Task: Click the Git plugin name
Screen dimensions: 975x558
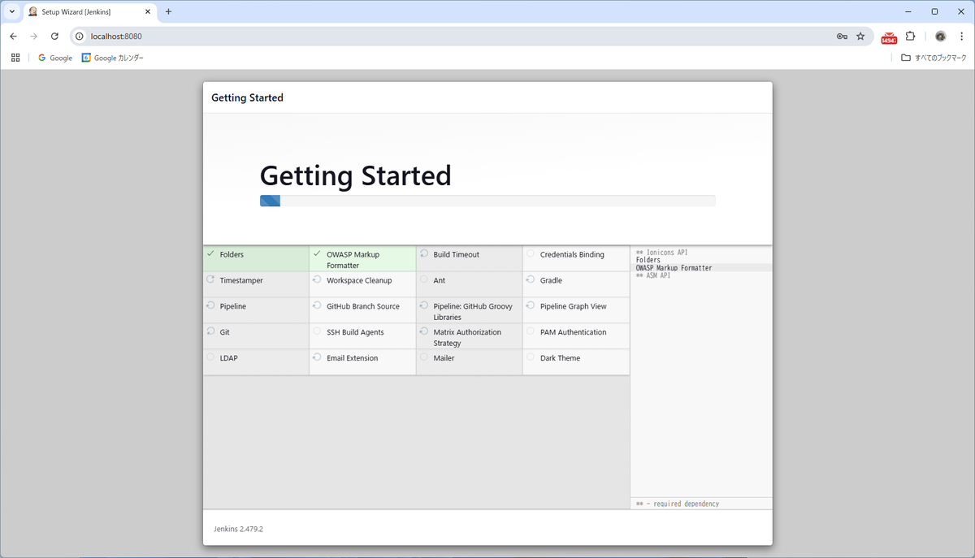Action: (x=224, y=332)
